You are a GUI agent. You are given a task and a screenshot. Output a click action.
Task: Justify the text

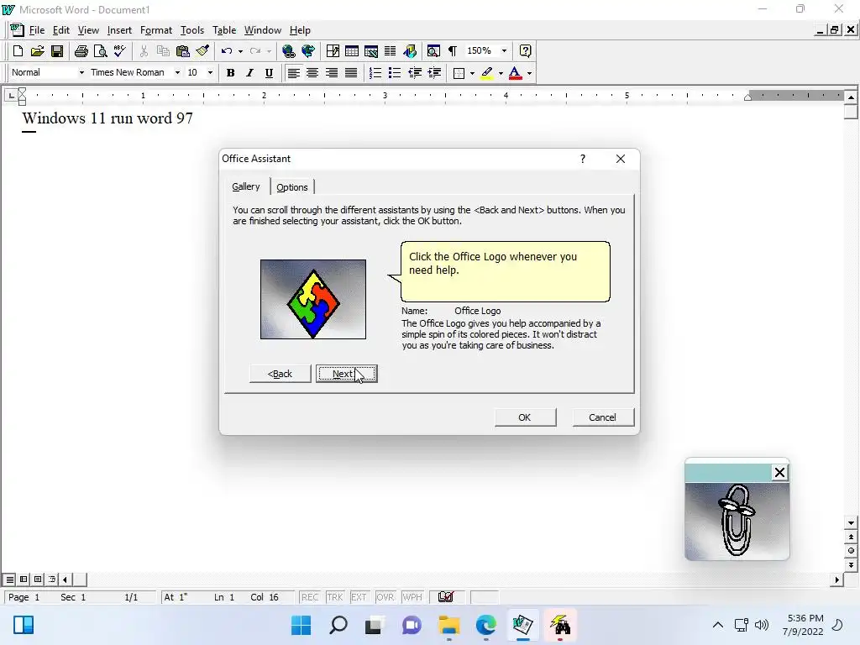[x=351, y=73]
